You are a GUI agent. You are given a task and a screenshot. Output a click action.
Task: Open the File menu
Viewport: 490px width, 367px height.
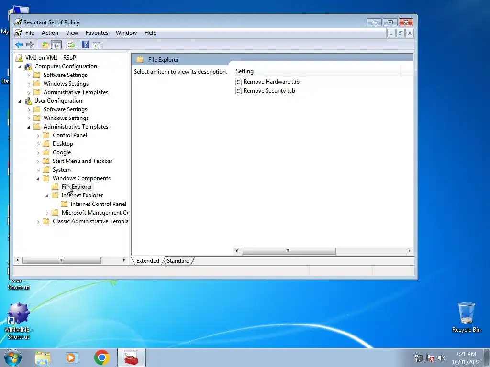coord(30,33)
